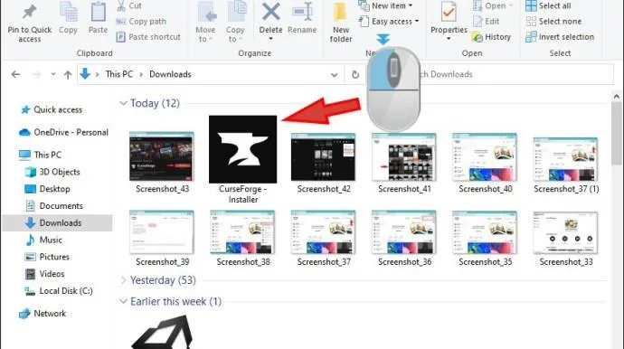This screenshot has height=349, width=624.
Task: Click Select none
Action: (553, 21)
